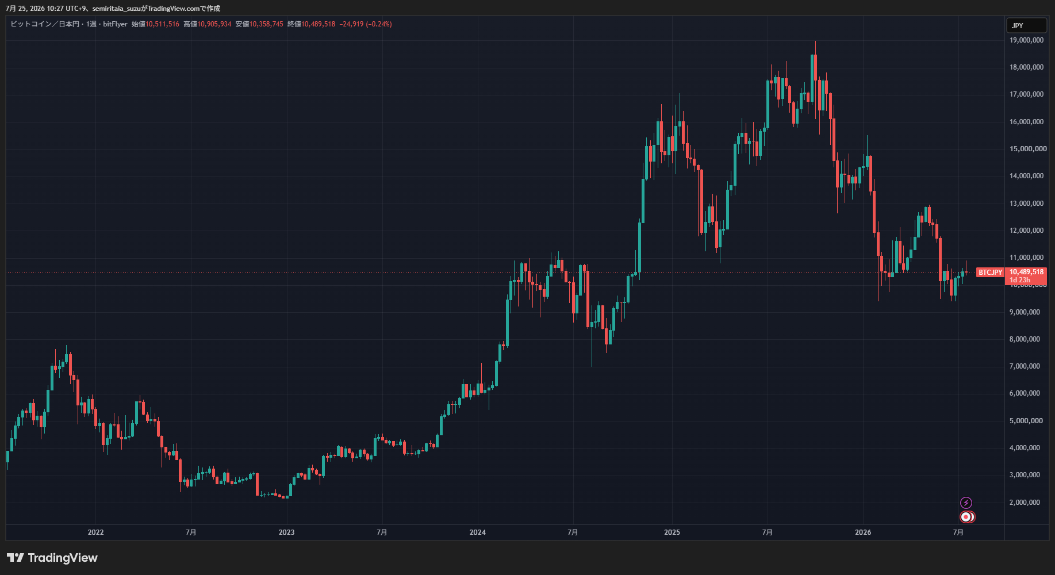Click the 12,000,000 price axis label
Screen dimensions: 1055x575
[1026, 231]
